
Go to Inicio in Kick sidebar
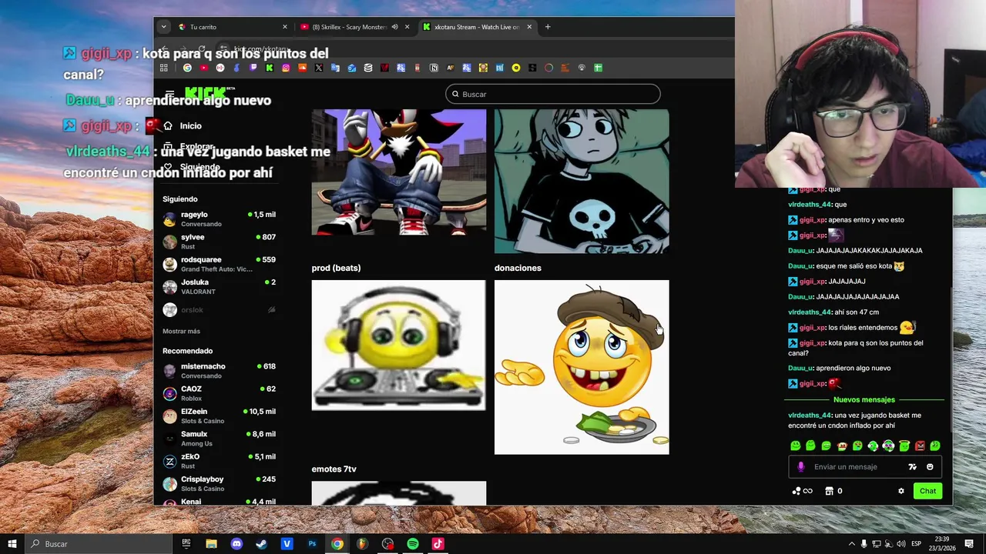[x=191, y=125]
